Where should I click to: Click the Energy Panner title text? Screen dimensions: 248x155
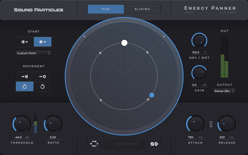click(x=210, y=8)
